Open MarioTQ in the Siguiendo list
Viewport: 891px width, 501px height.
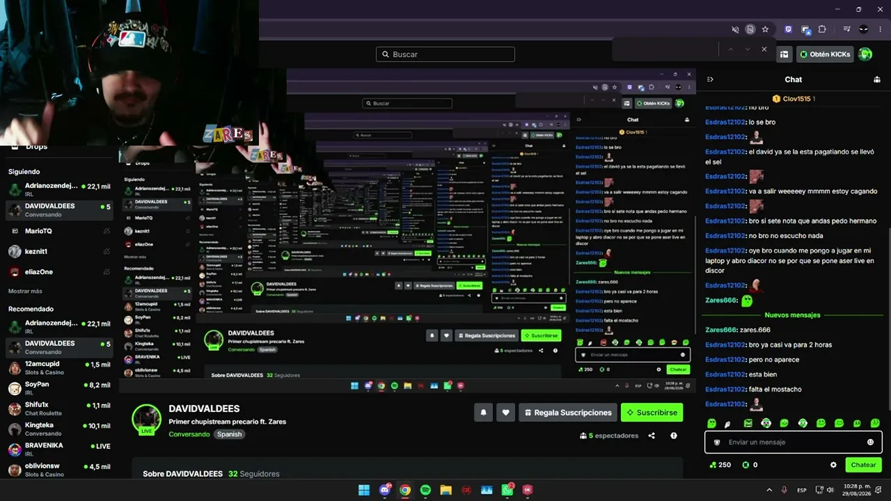pyautogui.click(x=58, y=231)
